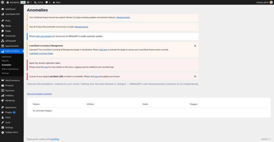This screenshot has width=274, height=142.
Task: Dismiss the LearnDash LMS invalid license notice
Action: tap(195, 76)
